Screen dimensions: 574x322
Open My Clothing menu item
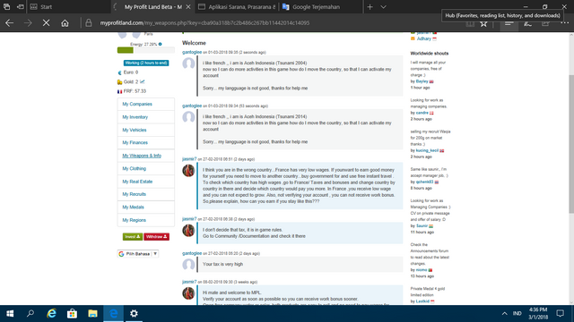coord(145,169)
